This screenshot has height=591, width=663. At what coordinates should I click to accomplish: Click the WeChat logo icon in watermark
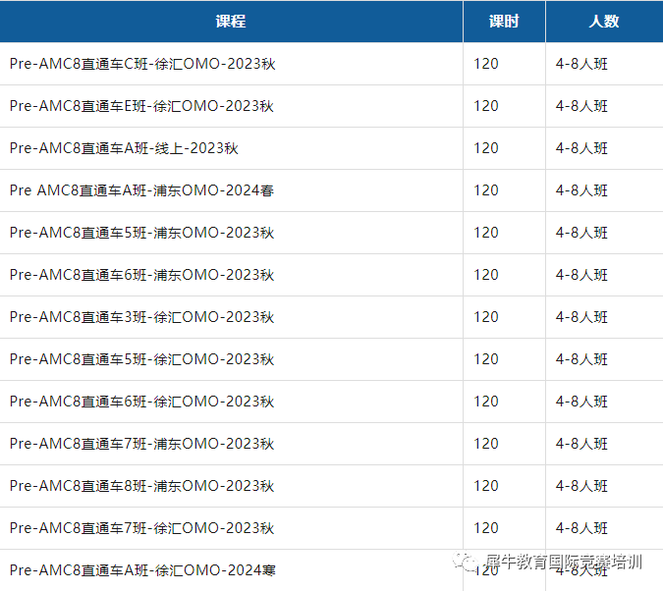click(x=464, y=563)
